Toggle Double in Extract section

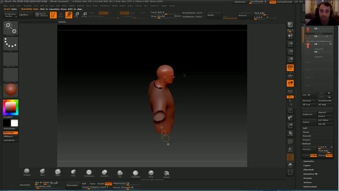(313, 155)
